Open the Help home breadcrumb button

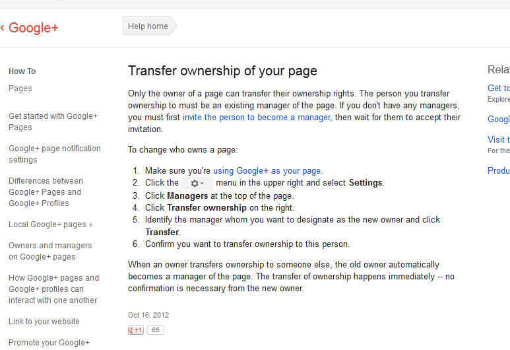[x=149, y=26]
